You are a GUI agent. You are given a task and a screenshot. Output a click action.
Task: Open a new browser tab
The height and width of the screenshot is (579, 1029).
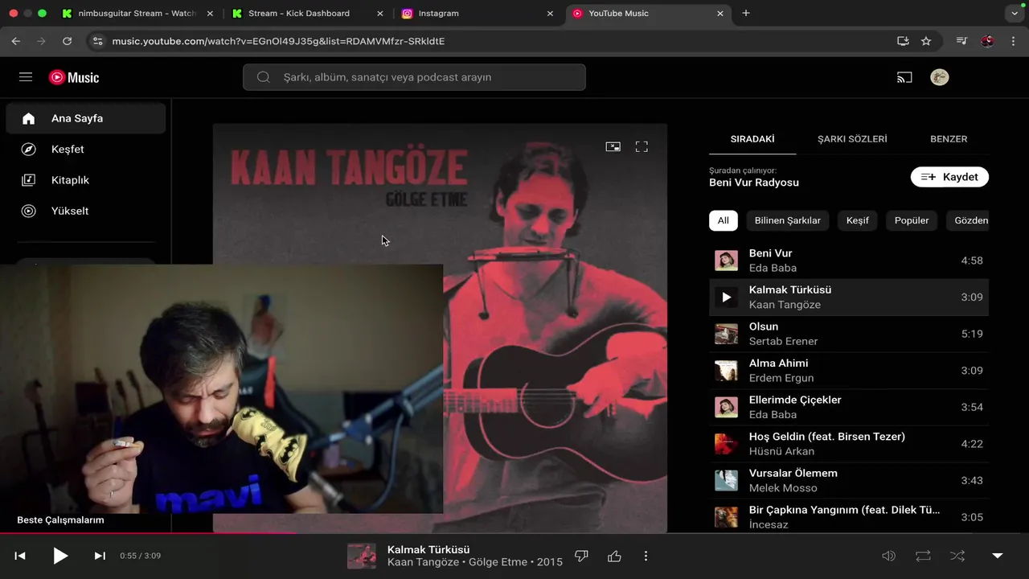(746, 13)
